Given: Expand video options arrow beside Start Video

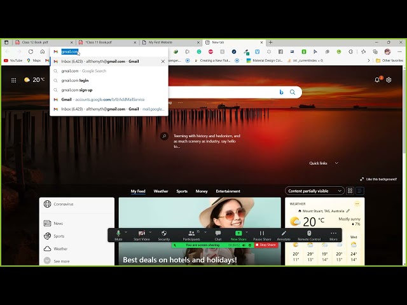Looking at the screenshot, I should click(150, 232).
